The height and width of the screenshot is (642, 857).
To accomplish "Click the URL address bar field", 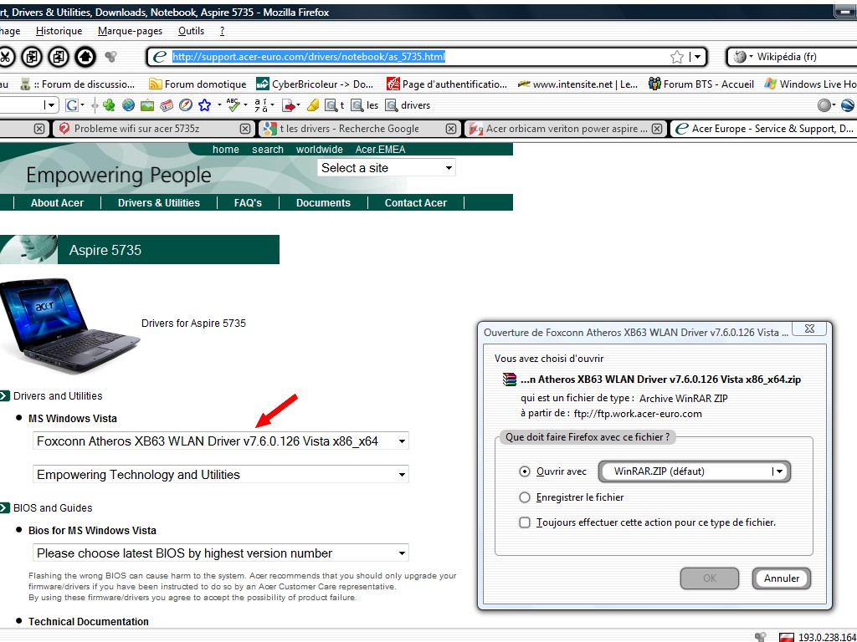I will tap(418, 57).
